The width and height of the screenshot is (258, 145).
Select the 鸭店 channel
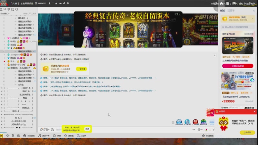pyautogui.click(x=25, y=98)
